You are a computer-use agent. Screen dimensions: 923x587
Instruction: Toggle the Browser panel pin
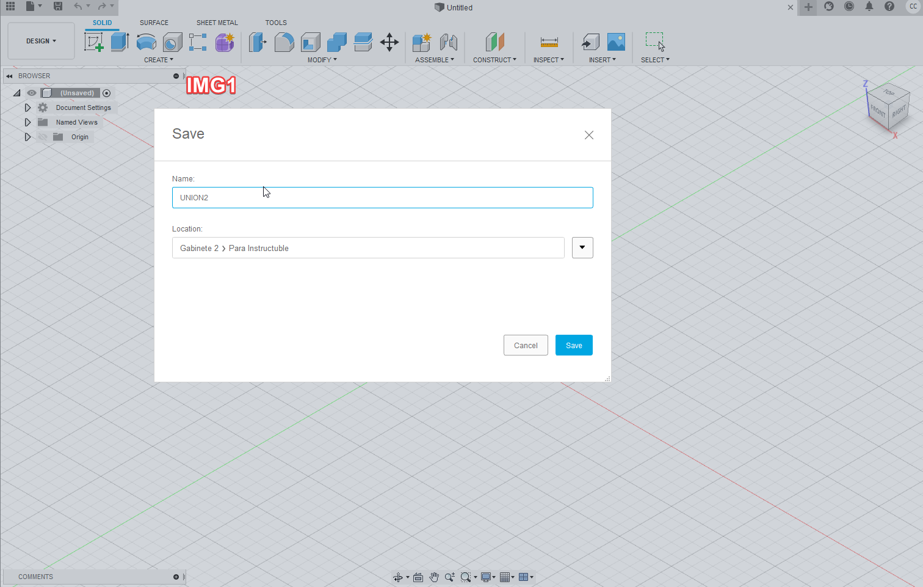[176, 76]
